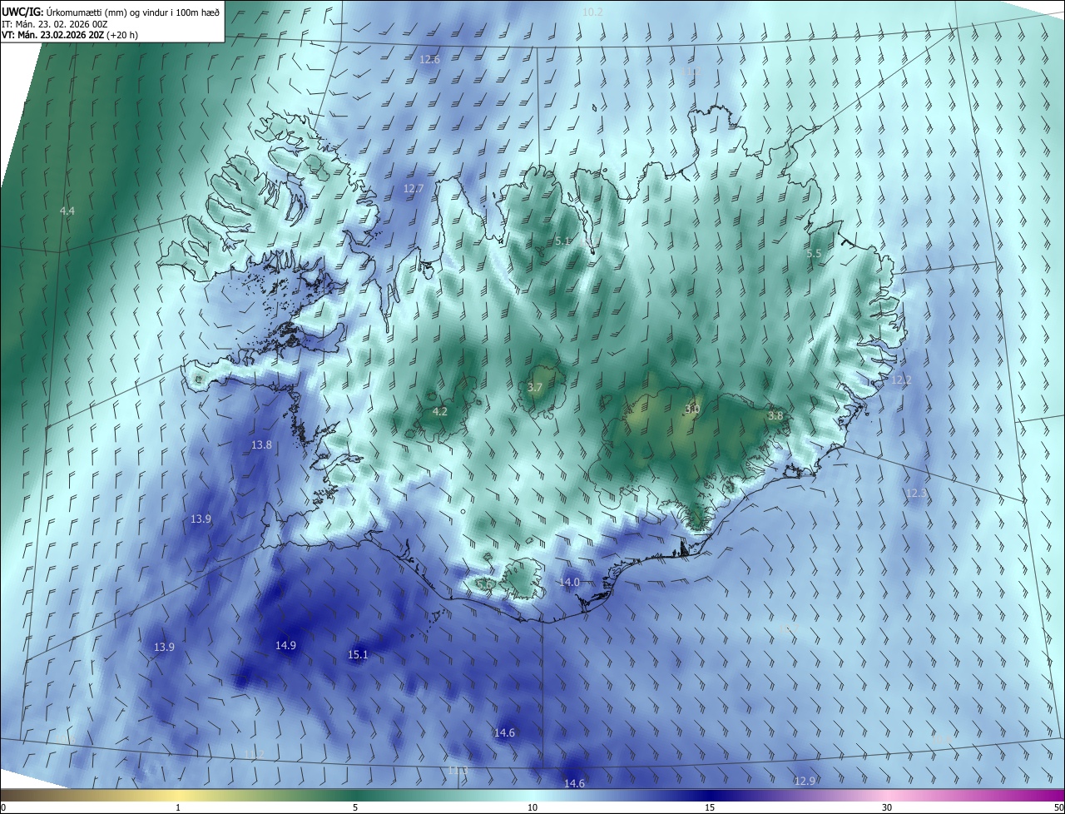The image size is (1065, 814).
Task: Click the legend tick labeled 0
Action: [x=3, y=807]
